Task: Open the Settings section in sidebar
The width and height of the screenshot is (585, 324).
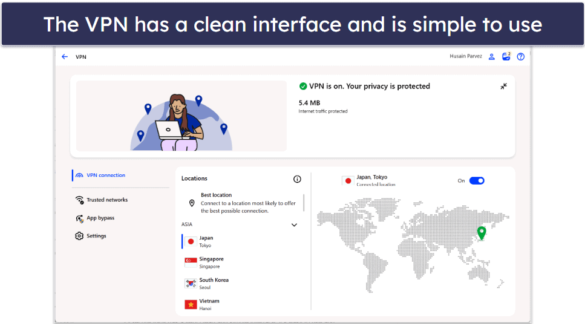Action: pyautogui.click(x=120, y=236)
